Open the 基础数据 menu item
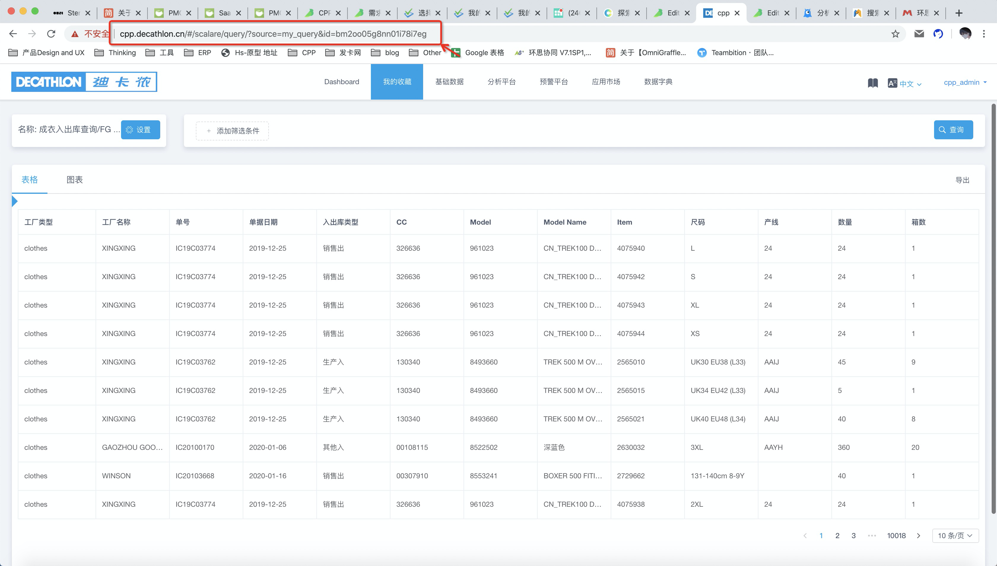Image resolution: width=997 pixels, height=566 pixels. click(x=449, y=81)
